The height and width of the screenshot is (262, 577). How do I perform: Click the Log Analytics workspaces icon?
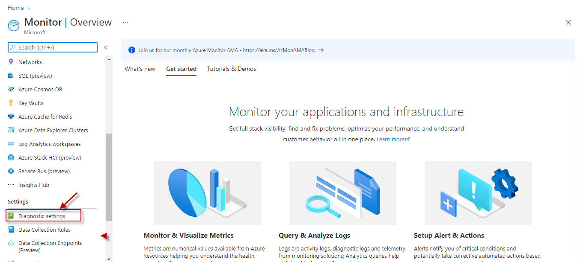[x=11, y=144]
